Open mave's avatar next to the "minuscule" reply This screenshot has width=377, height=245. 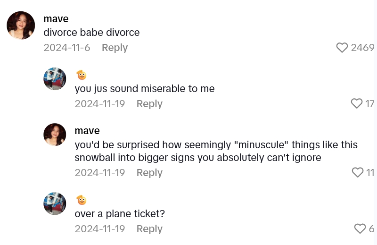55,135
